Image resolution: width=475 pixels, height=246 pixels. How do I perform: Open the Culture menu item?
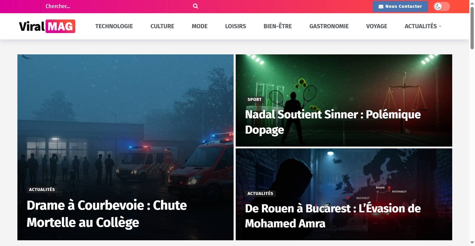pos(162,26)
